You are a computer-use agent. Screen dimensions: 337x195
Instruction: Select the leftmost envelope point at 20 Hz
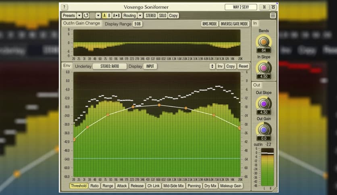click(x=74, y=139)
